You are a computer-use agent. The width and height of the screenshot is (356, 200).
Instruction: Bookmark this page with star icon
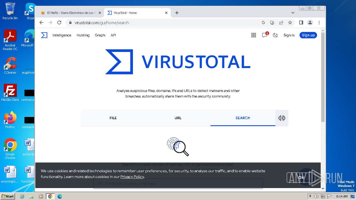[290, 22]
